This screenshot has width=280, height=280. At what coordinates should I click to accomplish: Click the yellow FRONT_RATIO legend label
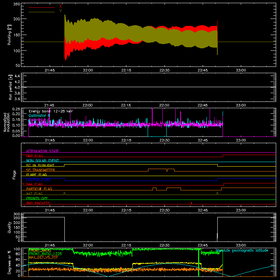(x=40, y=250)
